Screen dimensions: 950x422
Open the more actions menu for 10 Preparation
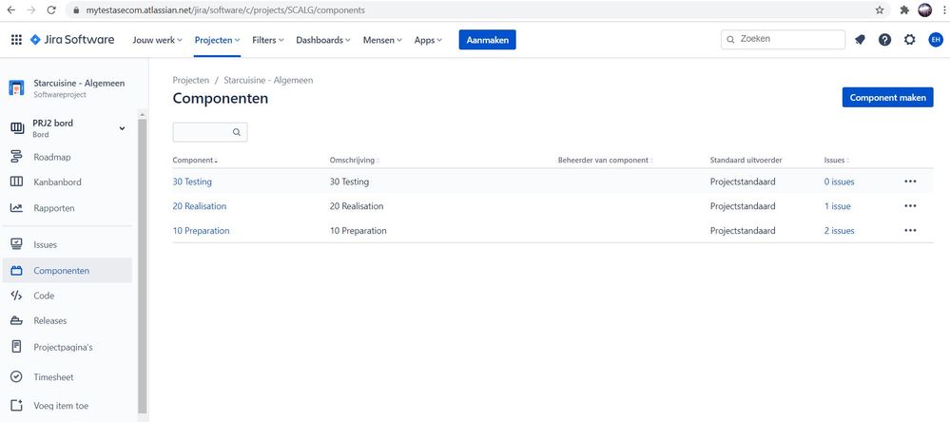coord(910,231)
